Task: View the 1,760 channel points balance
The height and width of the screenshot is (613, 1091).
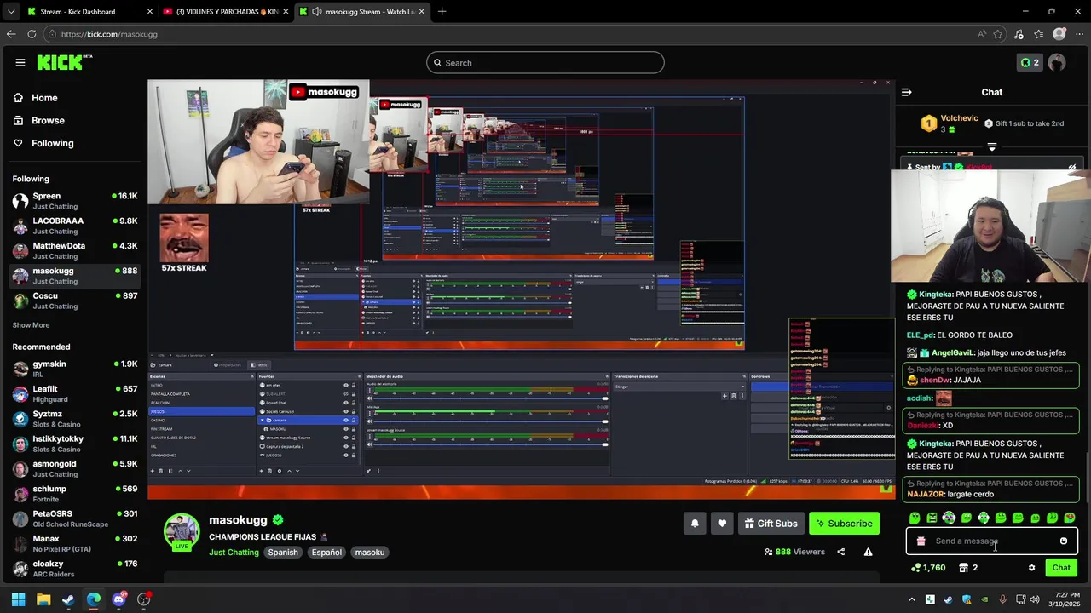Action: (x=928, y=568)
